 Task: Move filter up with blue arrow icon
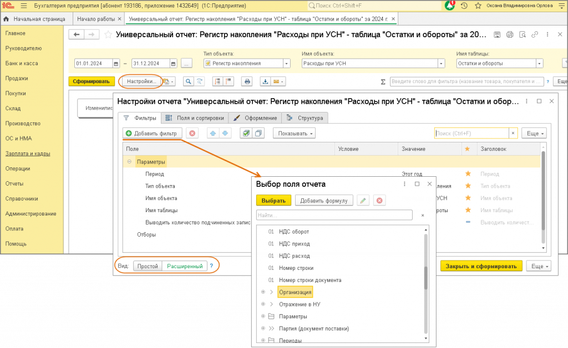pyautogui.click(x=213, y=134)
